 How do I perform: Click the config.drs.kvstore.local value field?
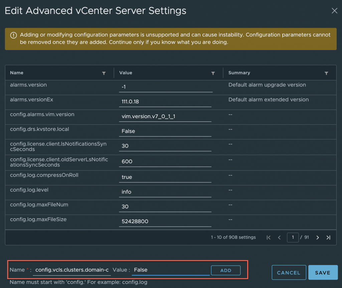pyautogui.click(x=165, y=131)
